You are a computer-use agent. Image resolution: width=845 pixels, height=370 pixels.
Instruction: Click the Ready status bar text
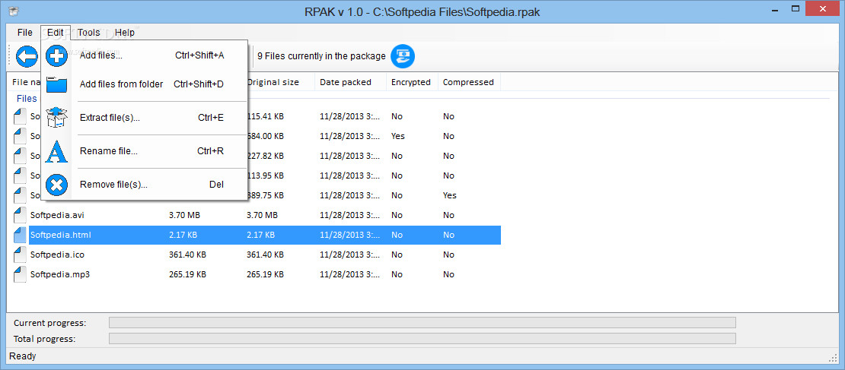point(23,356)
